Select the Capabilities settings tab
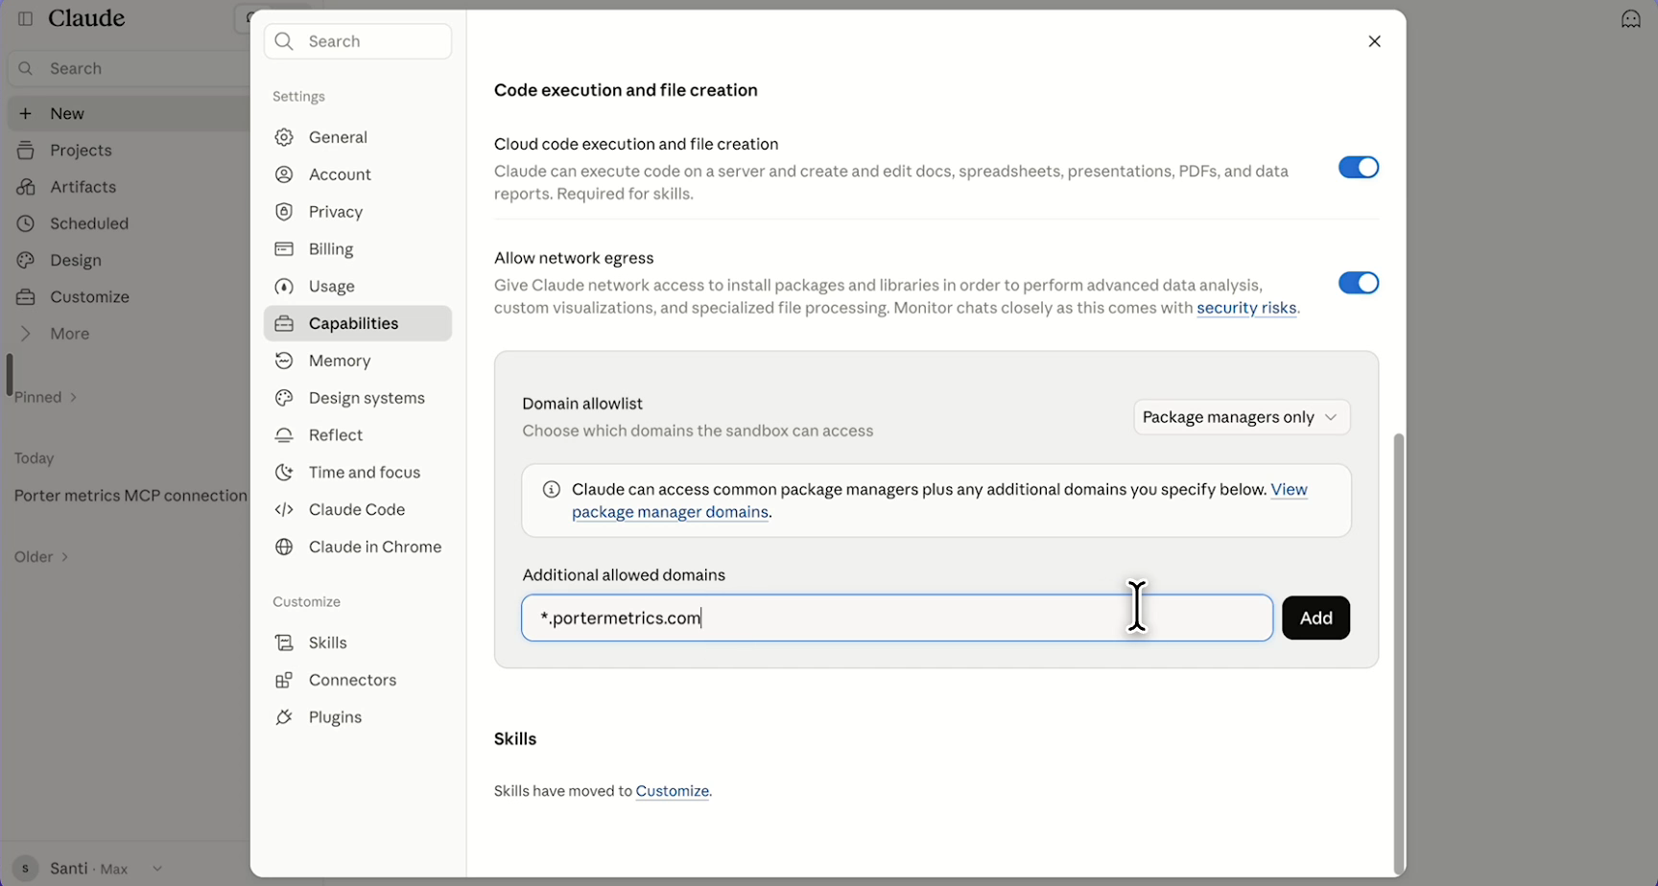1658x886 pixels. coord(358,324)
